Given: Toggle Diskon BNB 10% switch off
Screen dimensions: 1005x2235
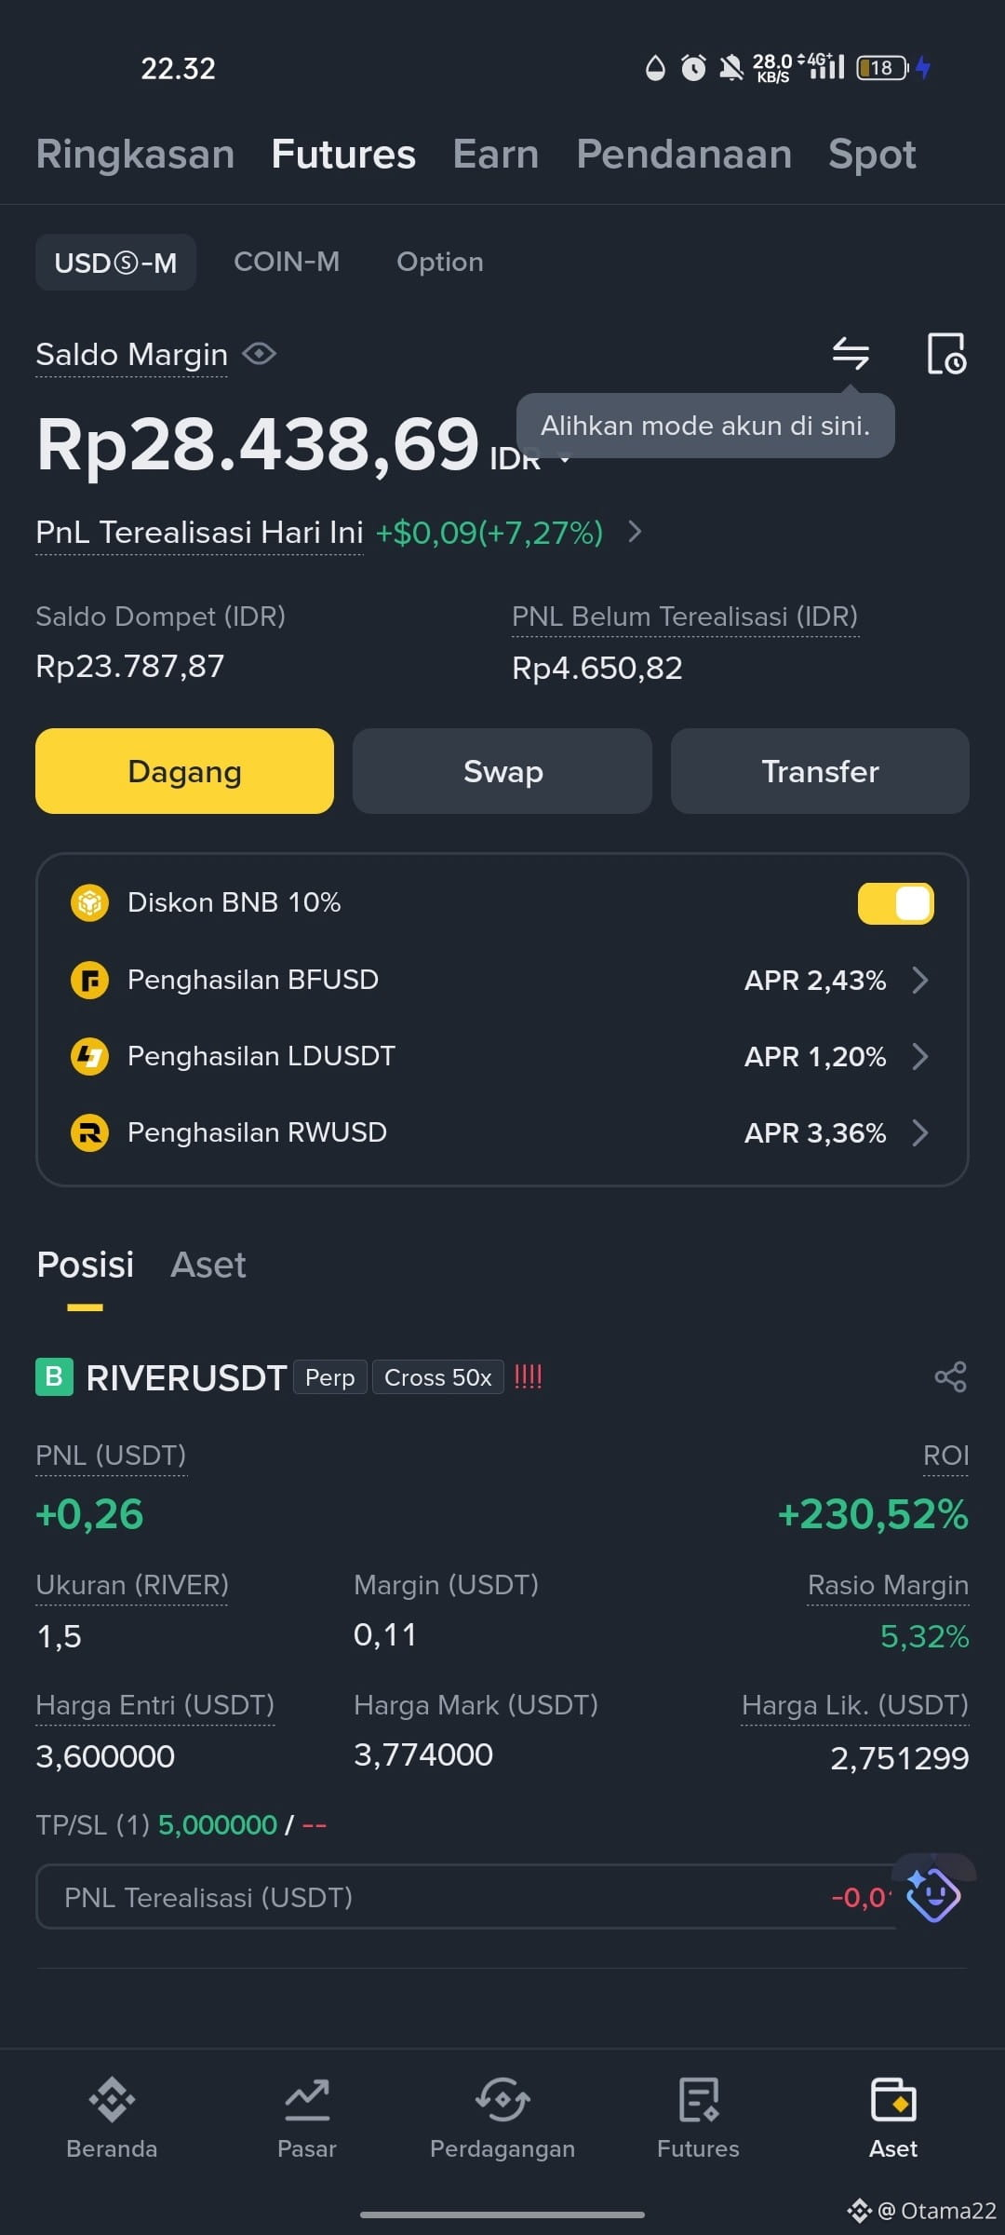Looking at the screenshot, I should (x=895, y=903).
